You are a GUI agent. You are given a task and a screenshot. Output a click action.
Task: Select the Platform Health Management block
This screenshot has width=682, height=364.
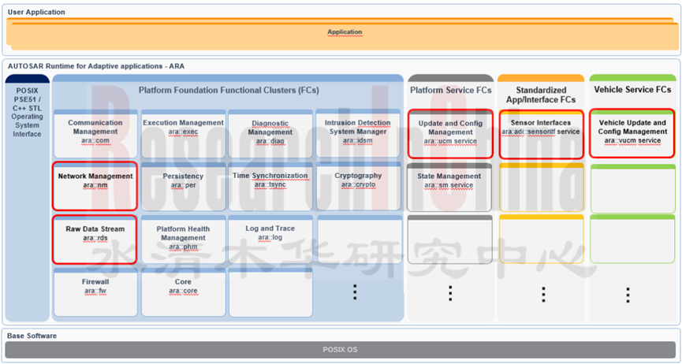(x=183, y=240)
